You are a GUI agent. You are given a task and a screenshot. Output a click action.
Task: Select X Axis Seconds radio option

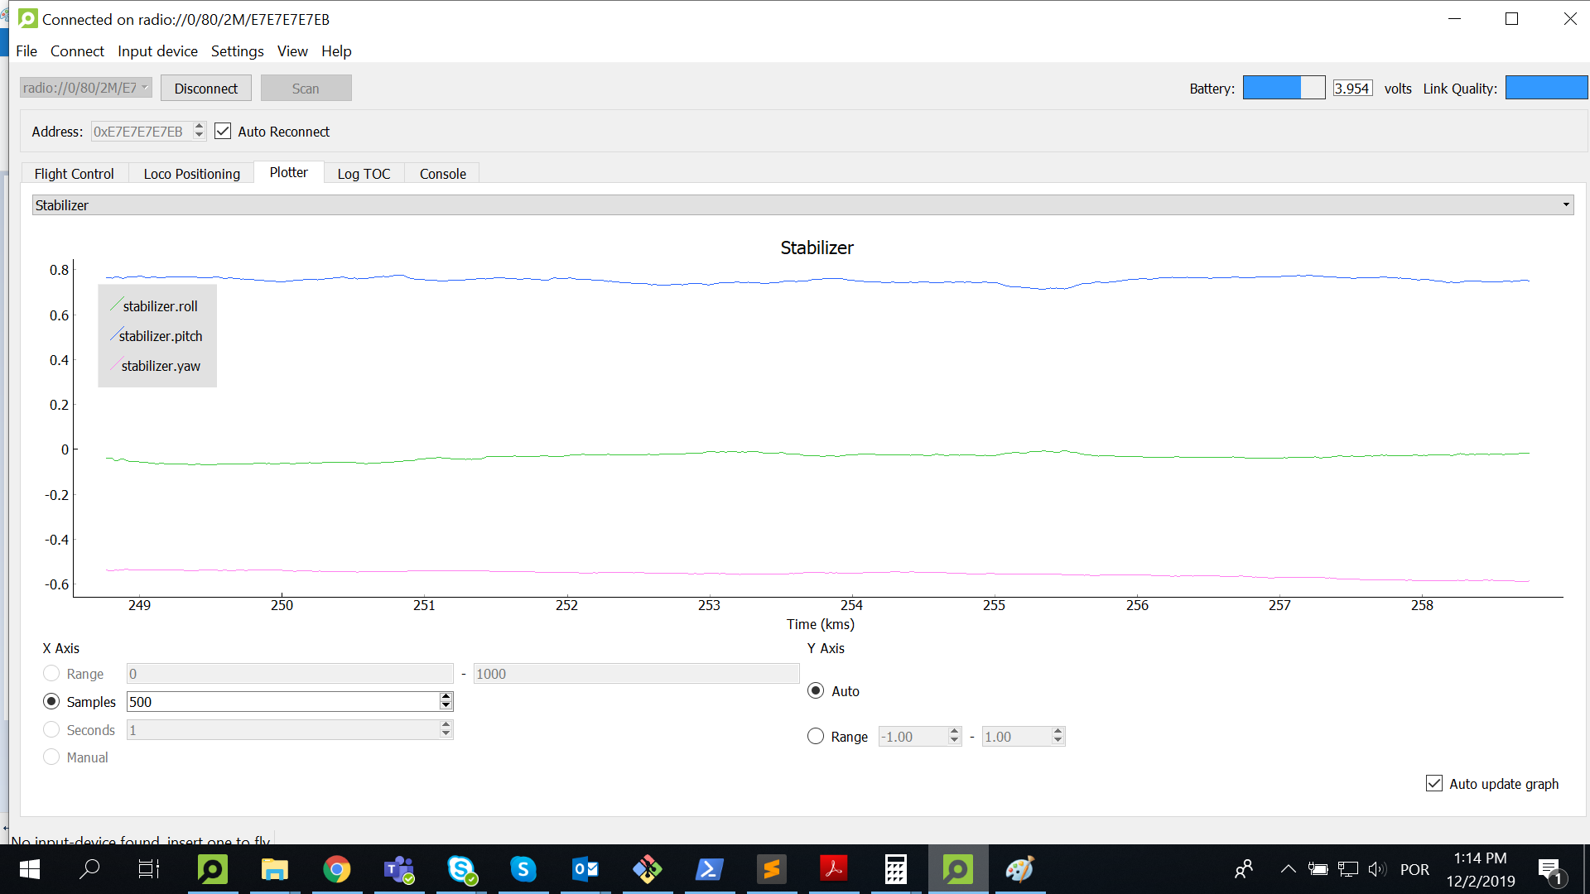coord(51,729)
